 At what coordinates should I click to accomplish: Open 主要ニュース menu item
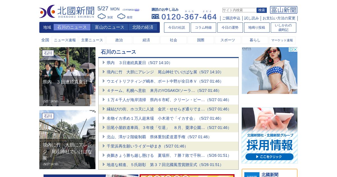92,40
